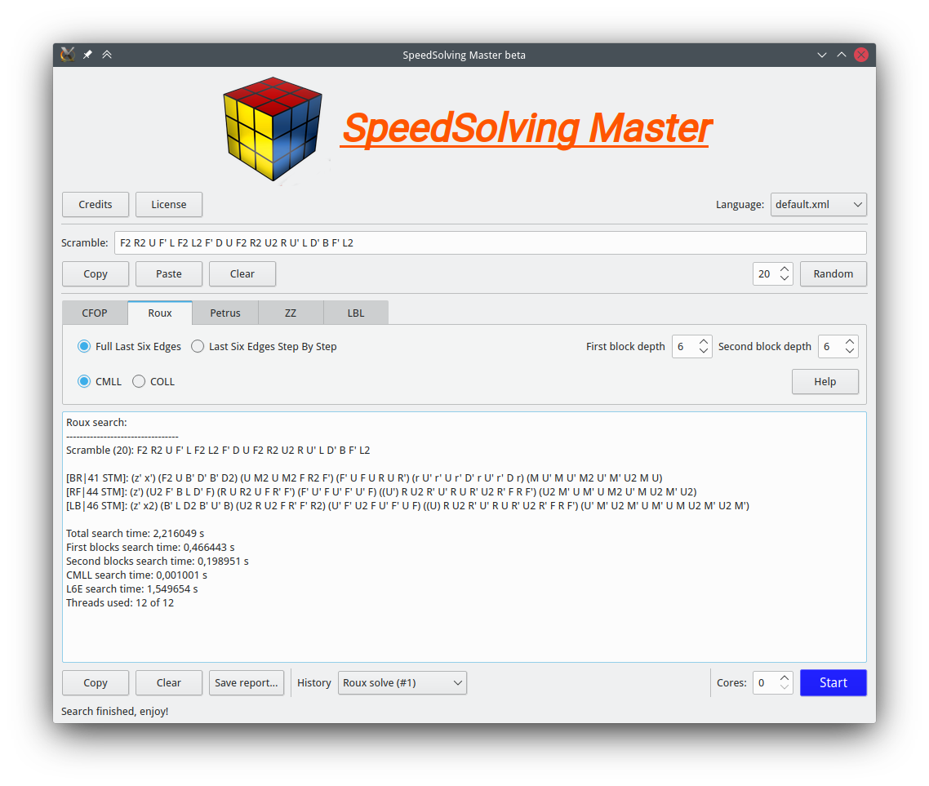Decrease Second block depth value
This screenshot has height=786, width=929.
click(850, 352)
